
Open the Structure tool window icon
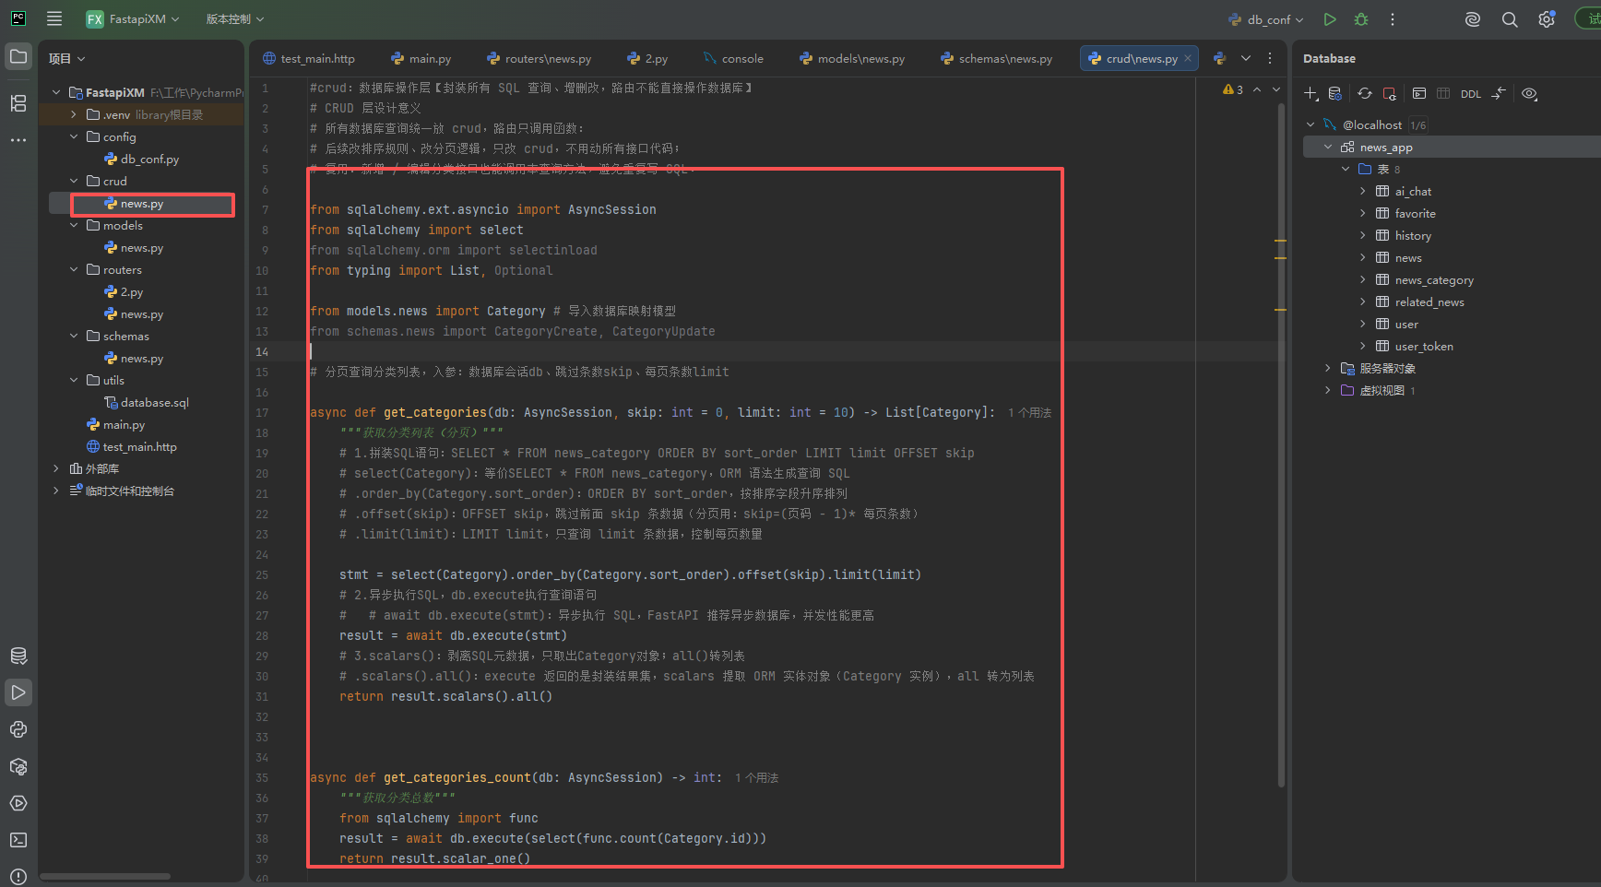(18, 103)
